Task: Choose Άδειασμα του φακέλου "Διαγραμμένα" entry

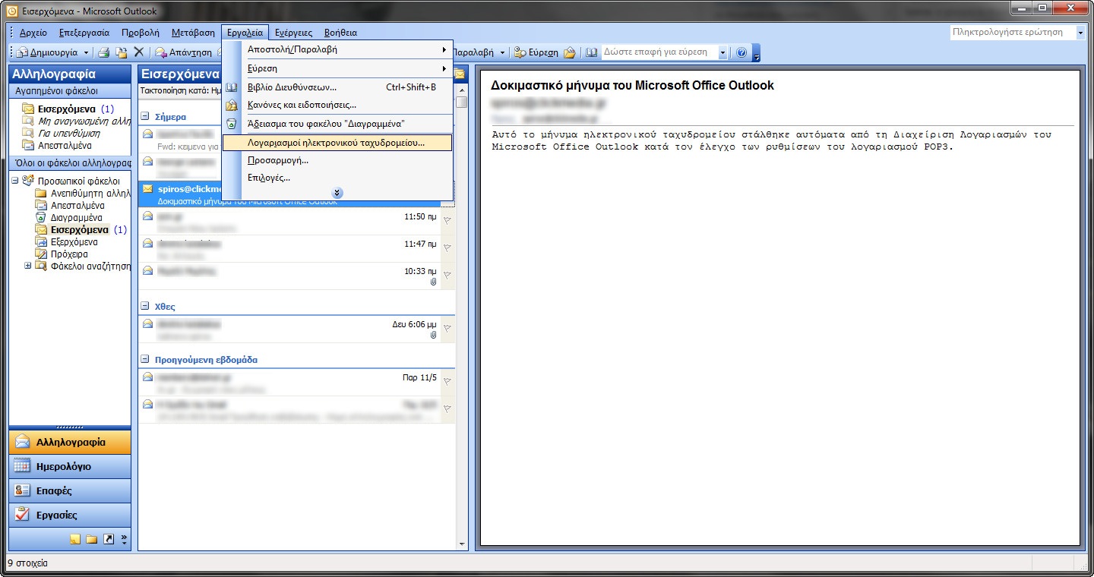Action: [x=337, y=124]
